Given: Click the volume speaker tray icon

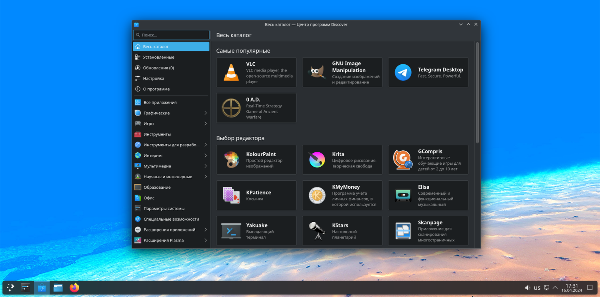Looking at the screenshot, I should coord(528,288).
